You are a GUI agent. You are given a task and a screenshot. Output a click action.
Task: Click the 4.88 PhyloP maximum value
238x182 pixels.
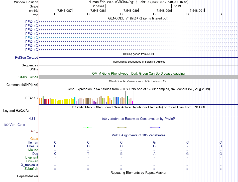(32, 119)
